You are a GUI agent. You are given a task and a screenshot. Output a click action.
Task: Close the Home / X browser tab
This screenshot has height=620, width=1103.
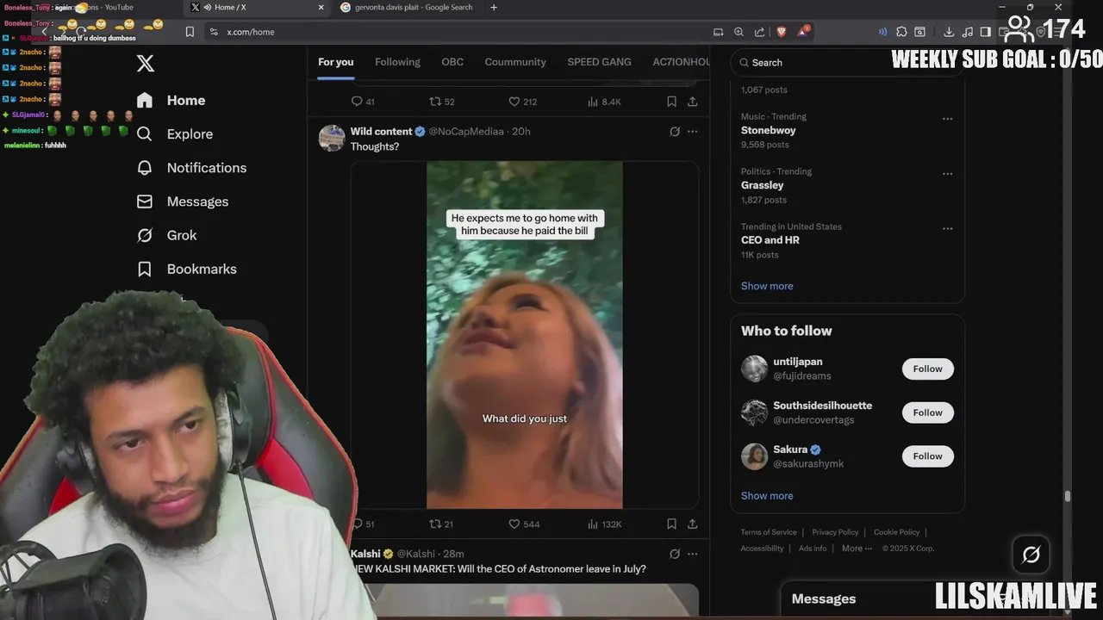click(x=321, y=8)
